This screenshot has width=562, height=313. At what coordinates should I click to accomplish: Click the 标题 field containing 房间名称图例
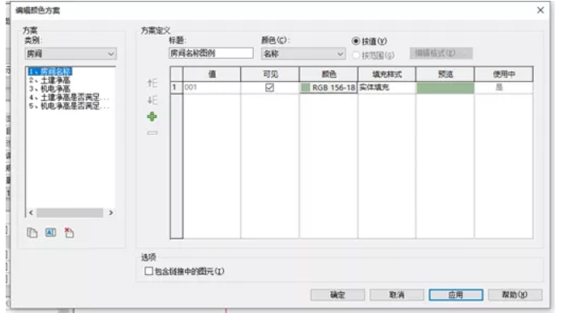(x=211, y=53)
